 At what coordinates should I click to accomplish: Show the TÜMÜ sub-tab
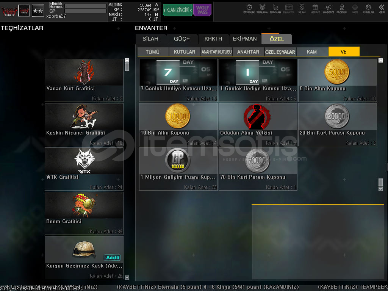153,52
